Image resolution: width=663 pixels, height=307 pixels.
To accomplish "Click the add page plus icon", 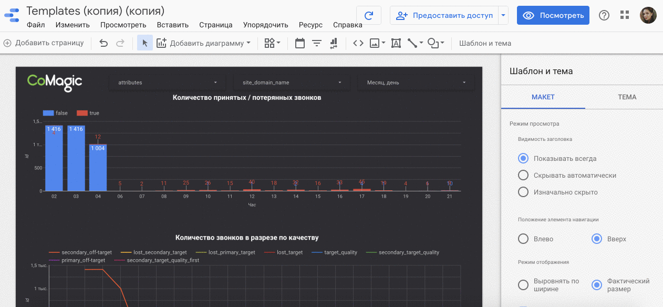I will tap(7, 43).
